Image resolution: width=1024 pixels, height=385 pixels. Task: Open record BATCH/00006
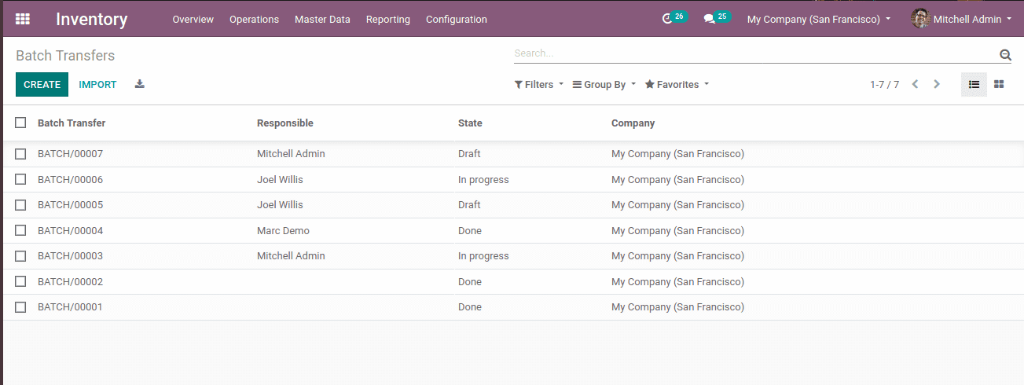[x=70, y=179]
